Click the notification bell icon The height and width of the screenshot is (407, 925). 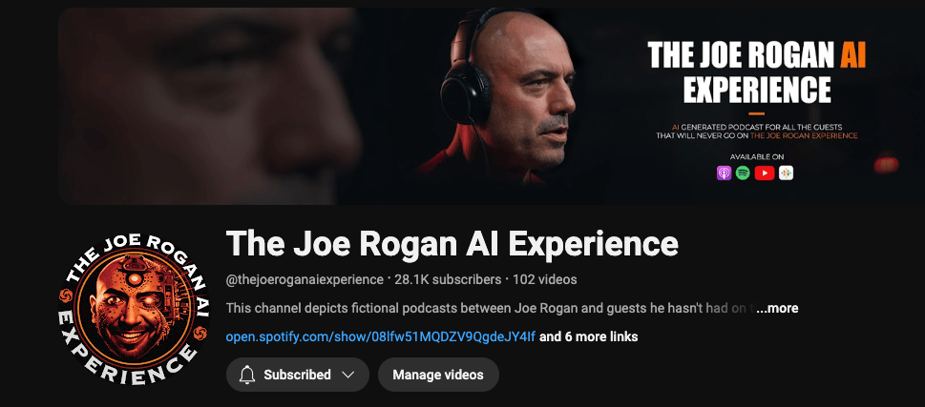(x=246, y=375)
